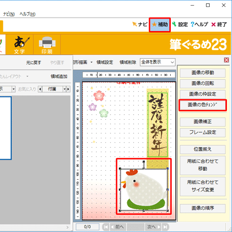Click 画像の色チェンジ button
Screen dimensions: 232x232
coord(203,105)
